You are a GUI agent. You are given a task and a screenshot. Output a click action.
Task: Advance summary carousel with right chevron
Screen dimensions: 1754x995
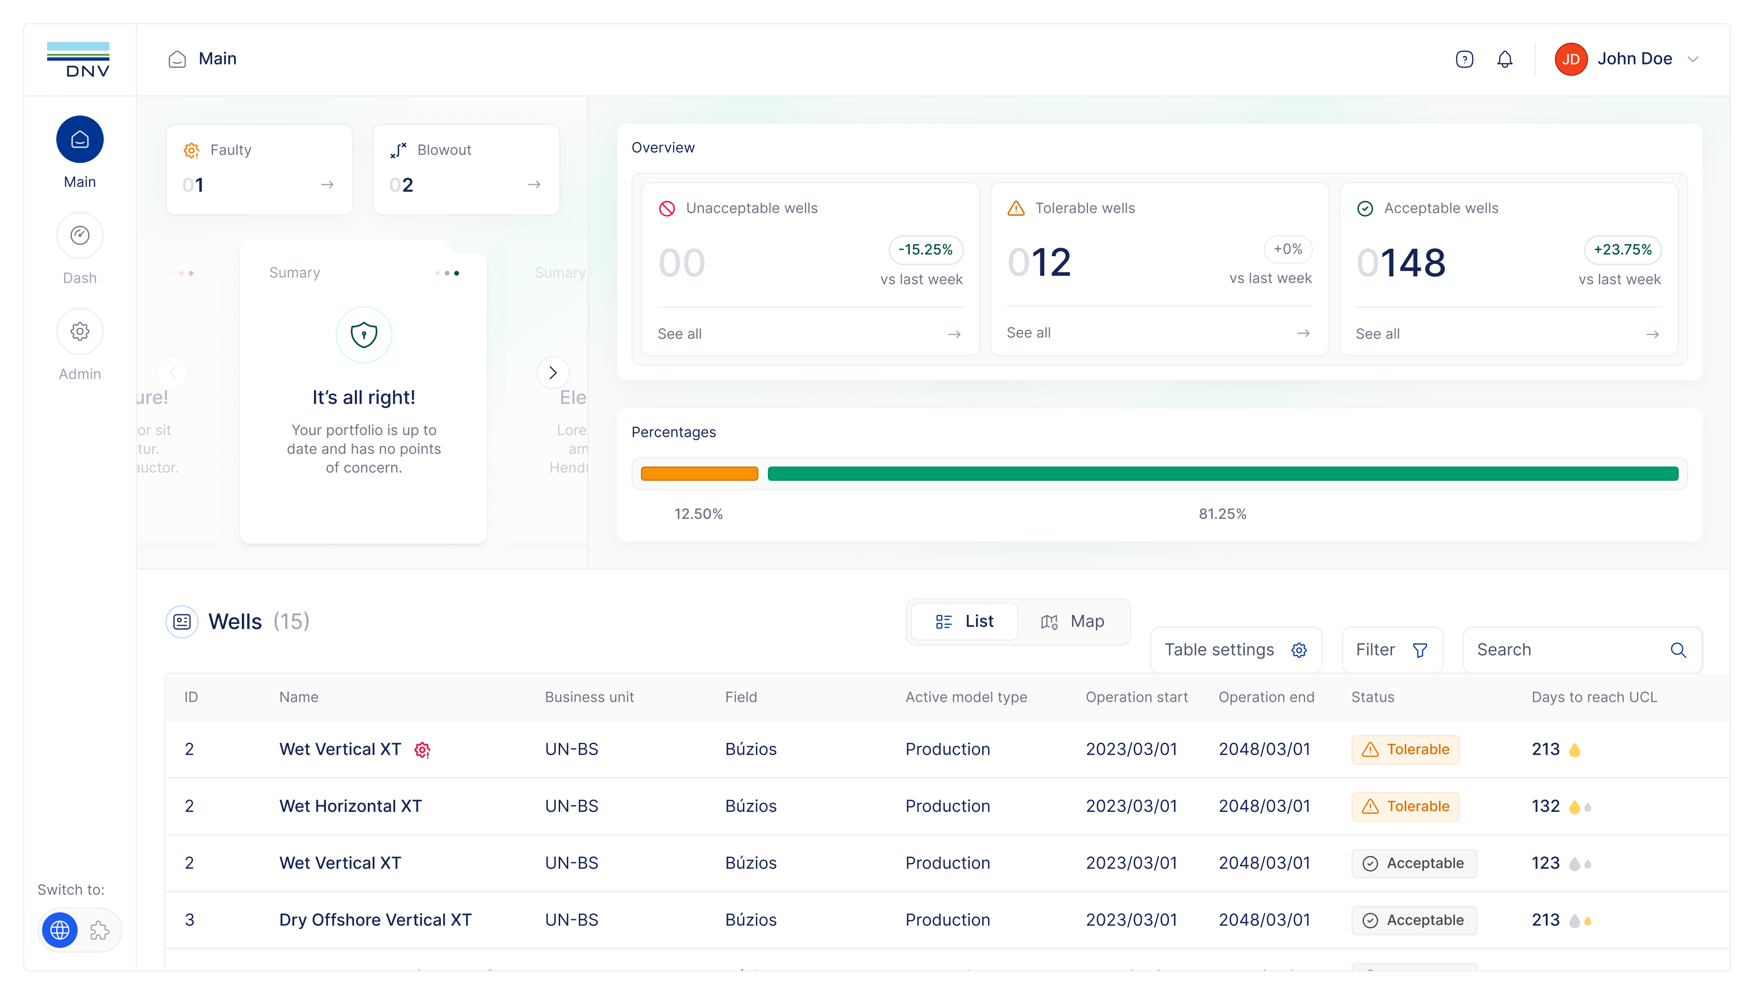[x=553, y=373]
